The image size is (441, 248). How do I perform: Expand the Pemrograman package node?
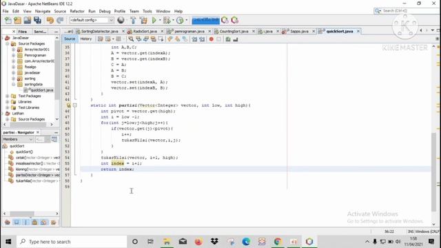13,55
